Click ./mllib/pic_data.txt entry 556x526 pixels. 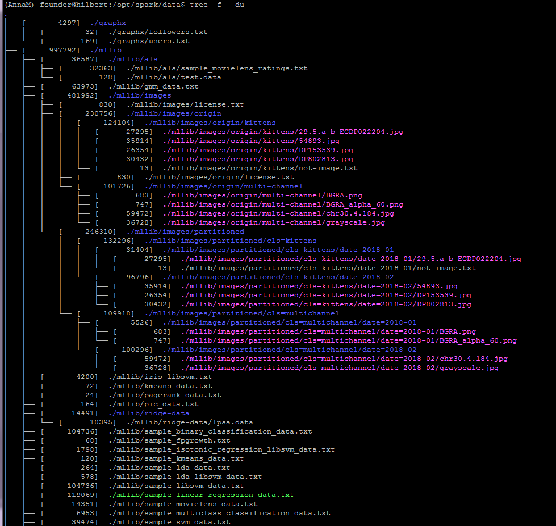point(153,404)
